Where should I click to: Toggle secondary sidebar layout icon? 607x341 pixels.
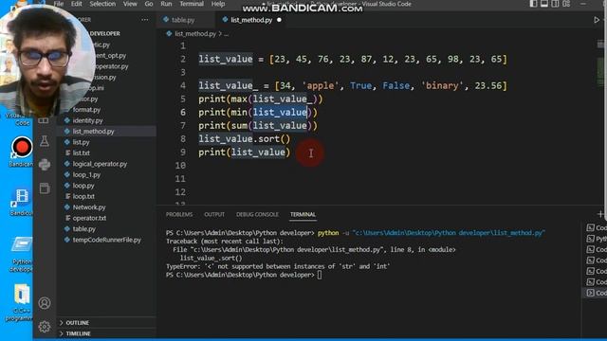[555, 4]
